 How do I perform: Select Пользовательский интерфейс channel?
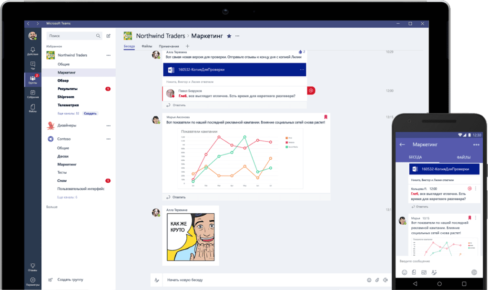click(x=81, y=189)
